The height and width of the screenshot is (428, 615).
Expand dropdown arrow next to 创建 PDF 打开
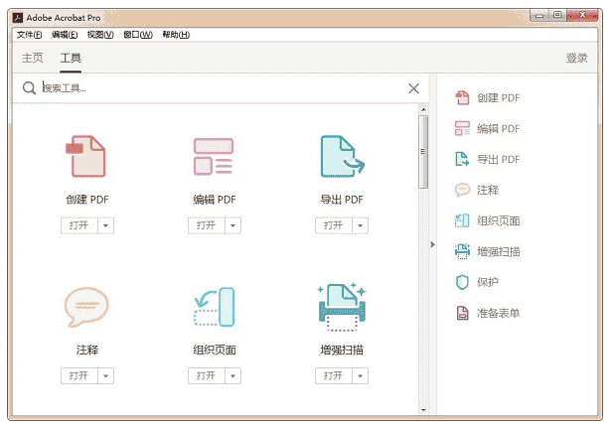pos(106,225)
